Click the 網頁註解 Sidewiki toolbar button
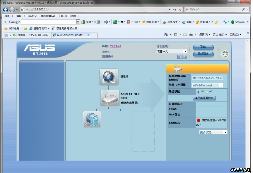 (x=149, y=22)
